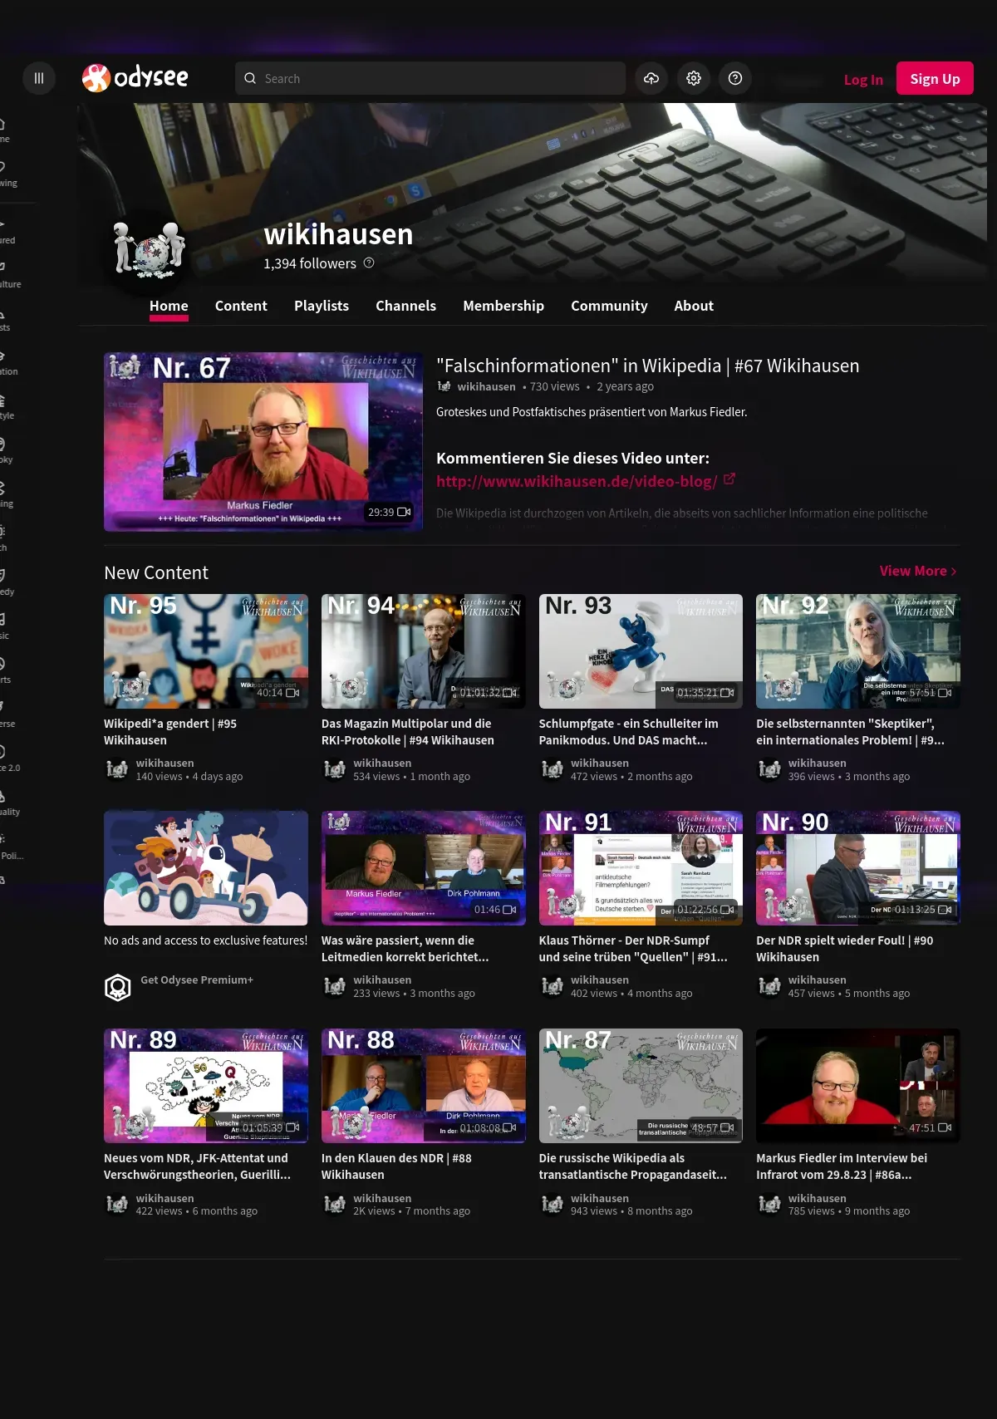Click channel avatar under Schlumpfgate video
The image size is (997, 1419).
pos(553,769)
